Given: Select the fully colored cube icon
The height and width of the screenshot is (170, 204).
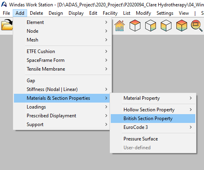Looking at the screenshot, I should point(182,26).
